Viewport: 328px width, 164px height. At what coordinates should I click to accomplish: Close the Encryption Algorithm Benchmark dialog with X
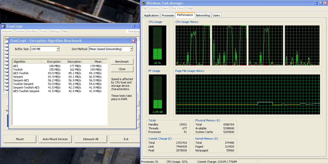tap(133, 41)
